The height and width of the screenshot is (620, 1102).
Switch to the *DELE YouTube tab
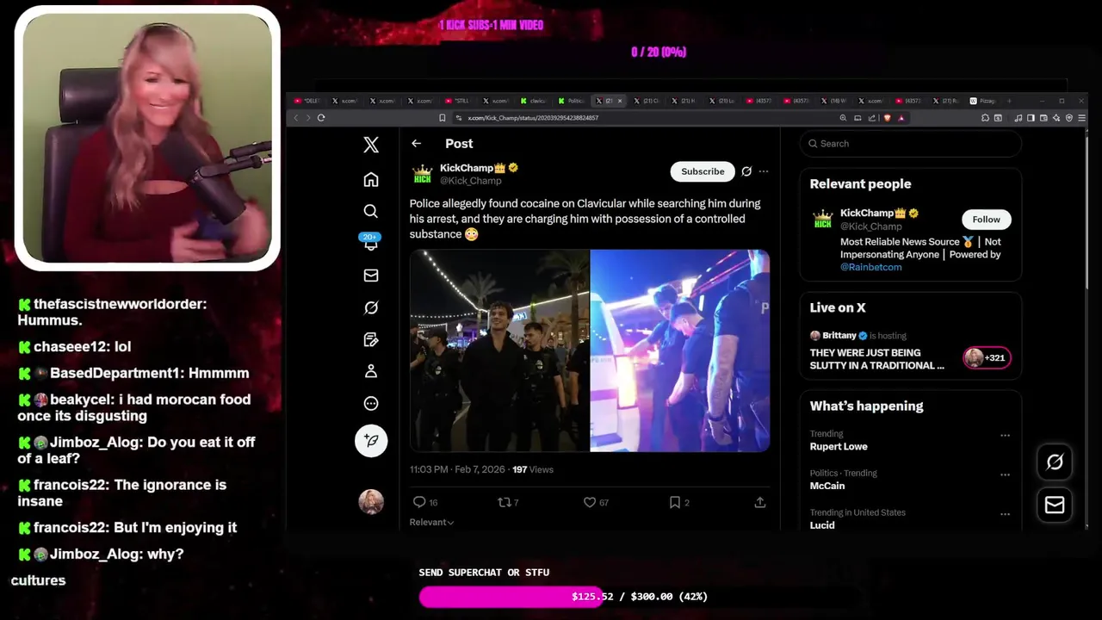point(307,101)
